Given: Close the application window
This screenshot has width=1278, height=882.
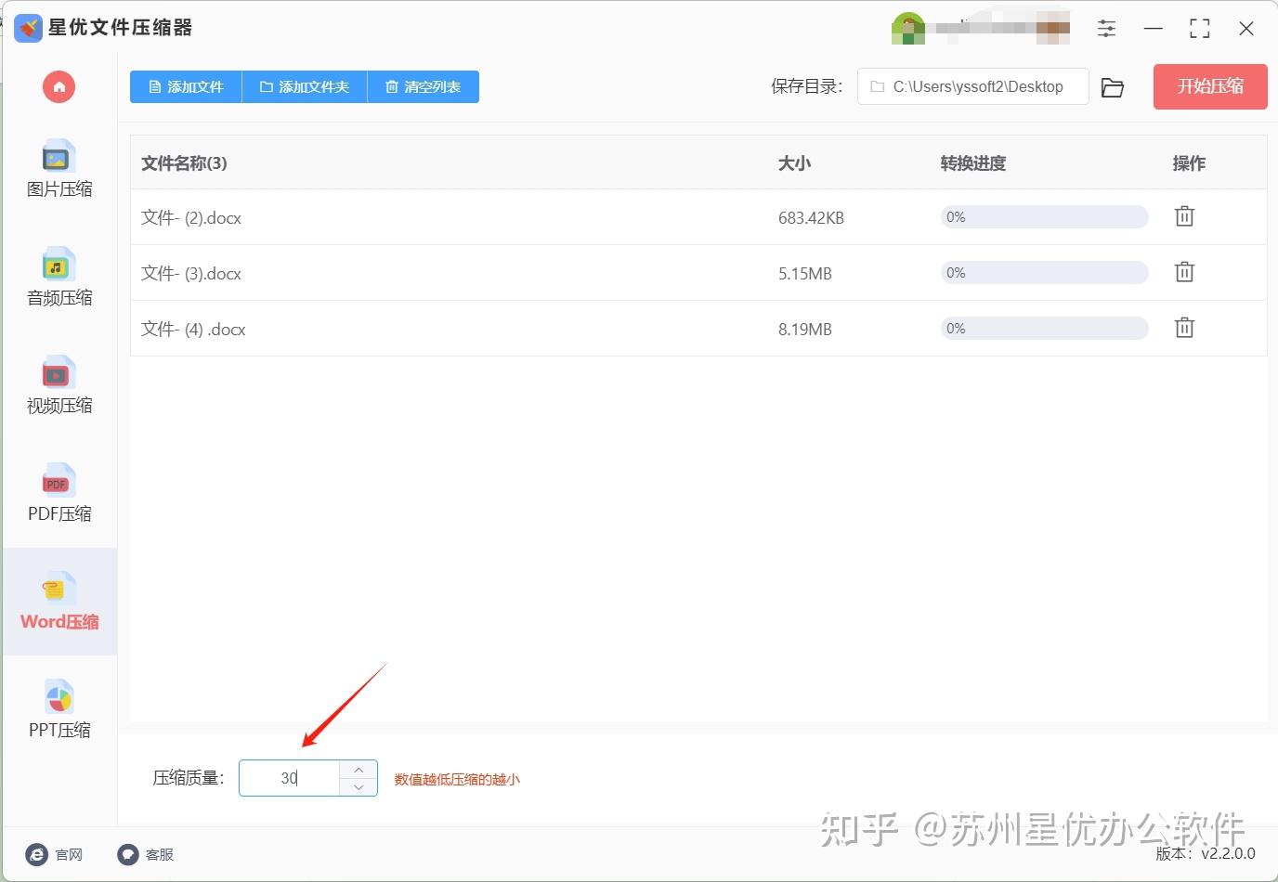Looking at the screenshot, I should coord(1246,29).
